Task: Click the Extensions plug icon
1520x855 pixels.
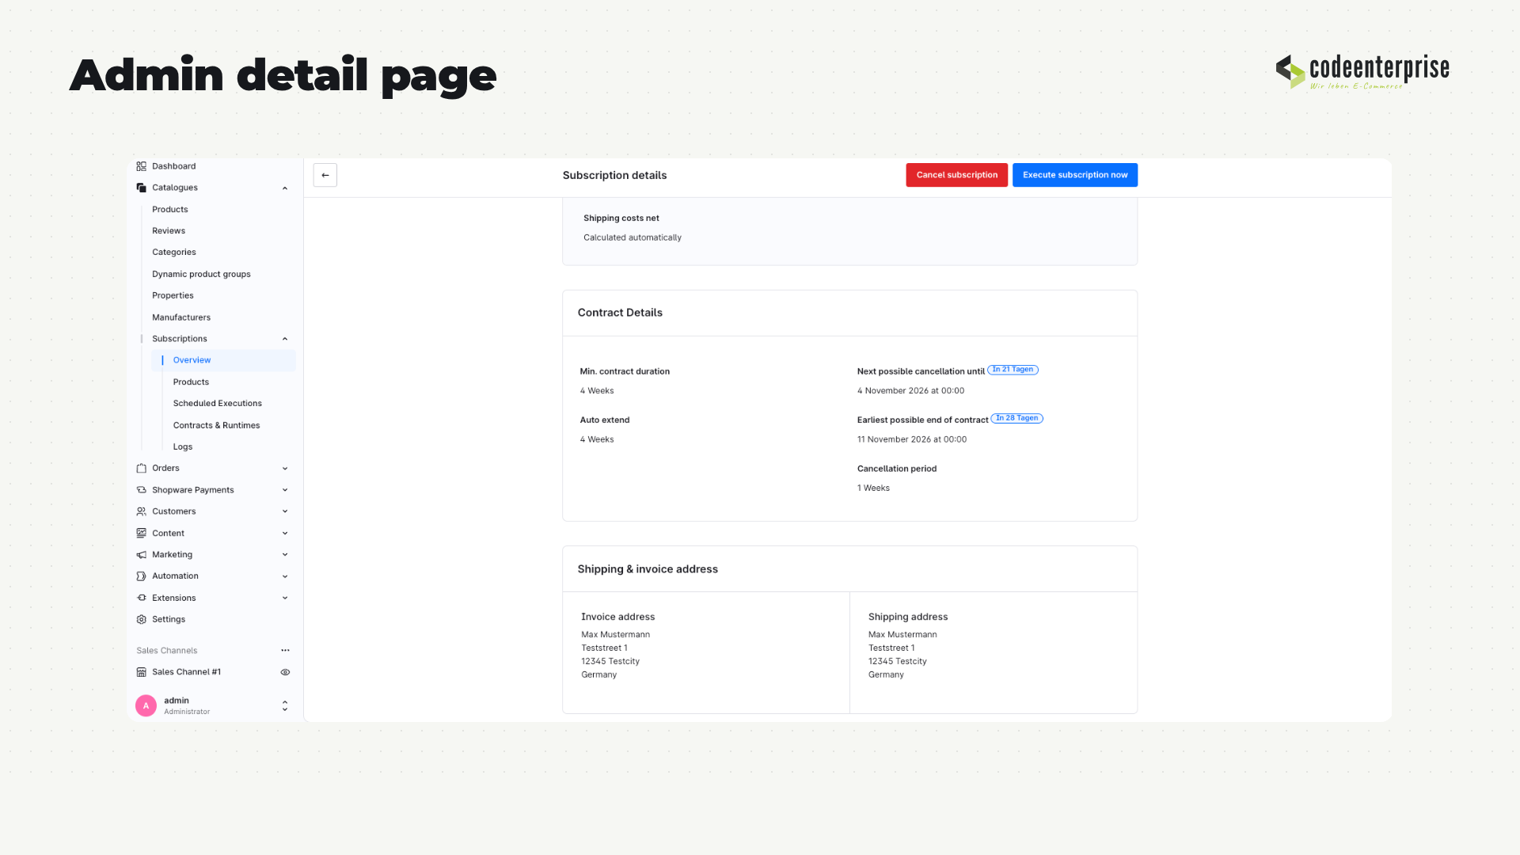Action: click(x=141, y=598)
